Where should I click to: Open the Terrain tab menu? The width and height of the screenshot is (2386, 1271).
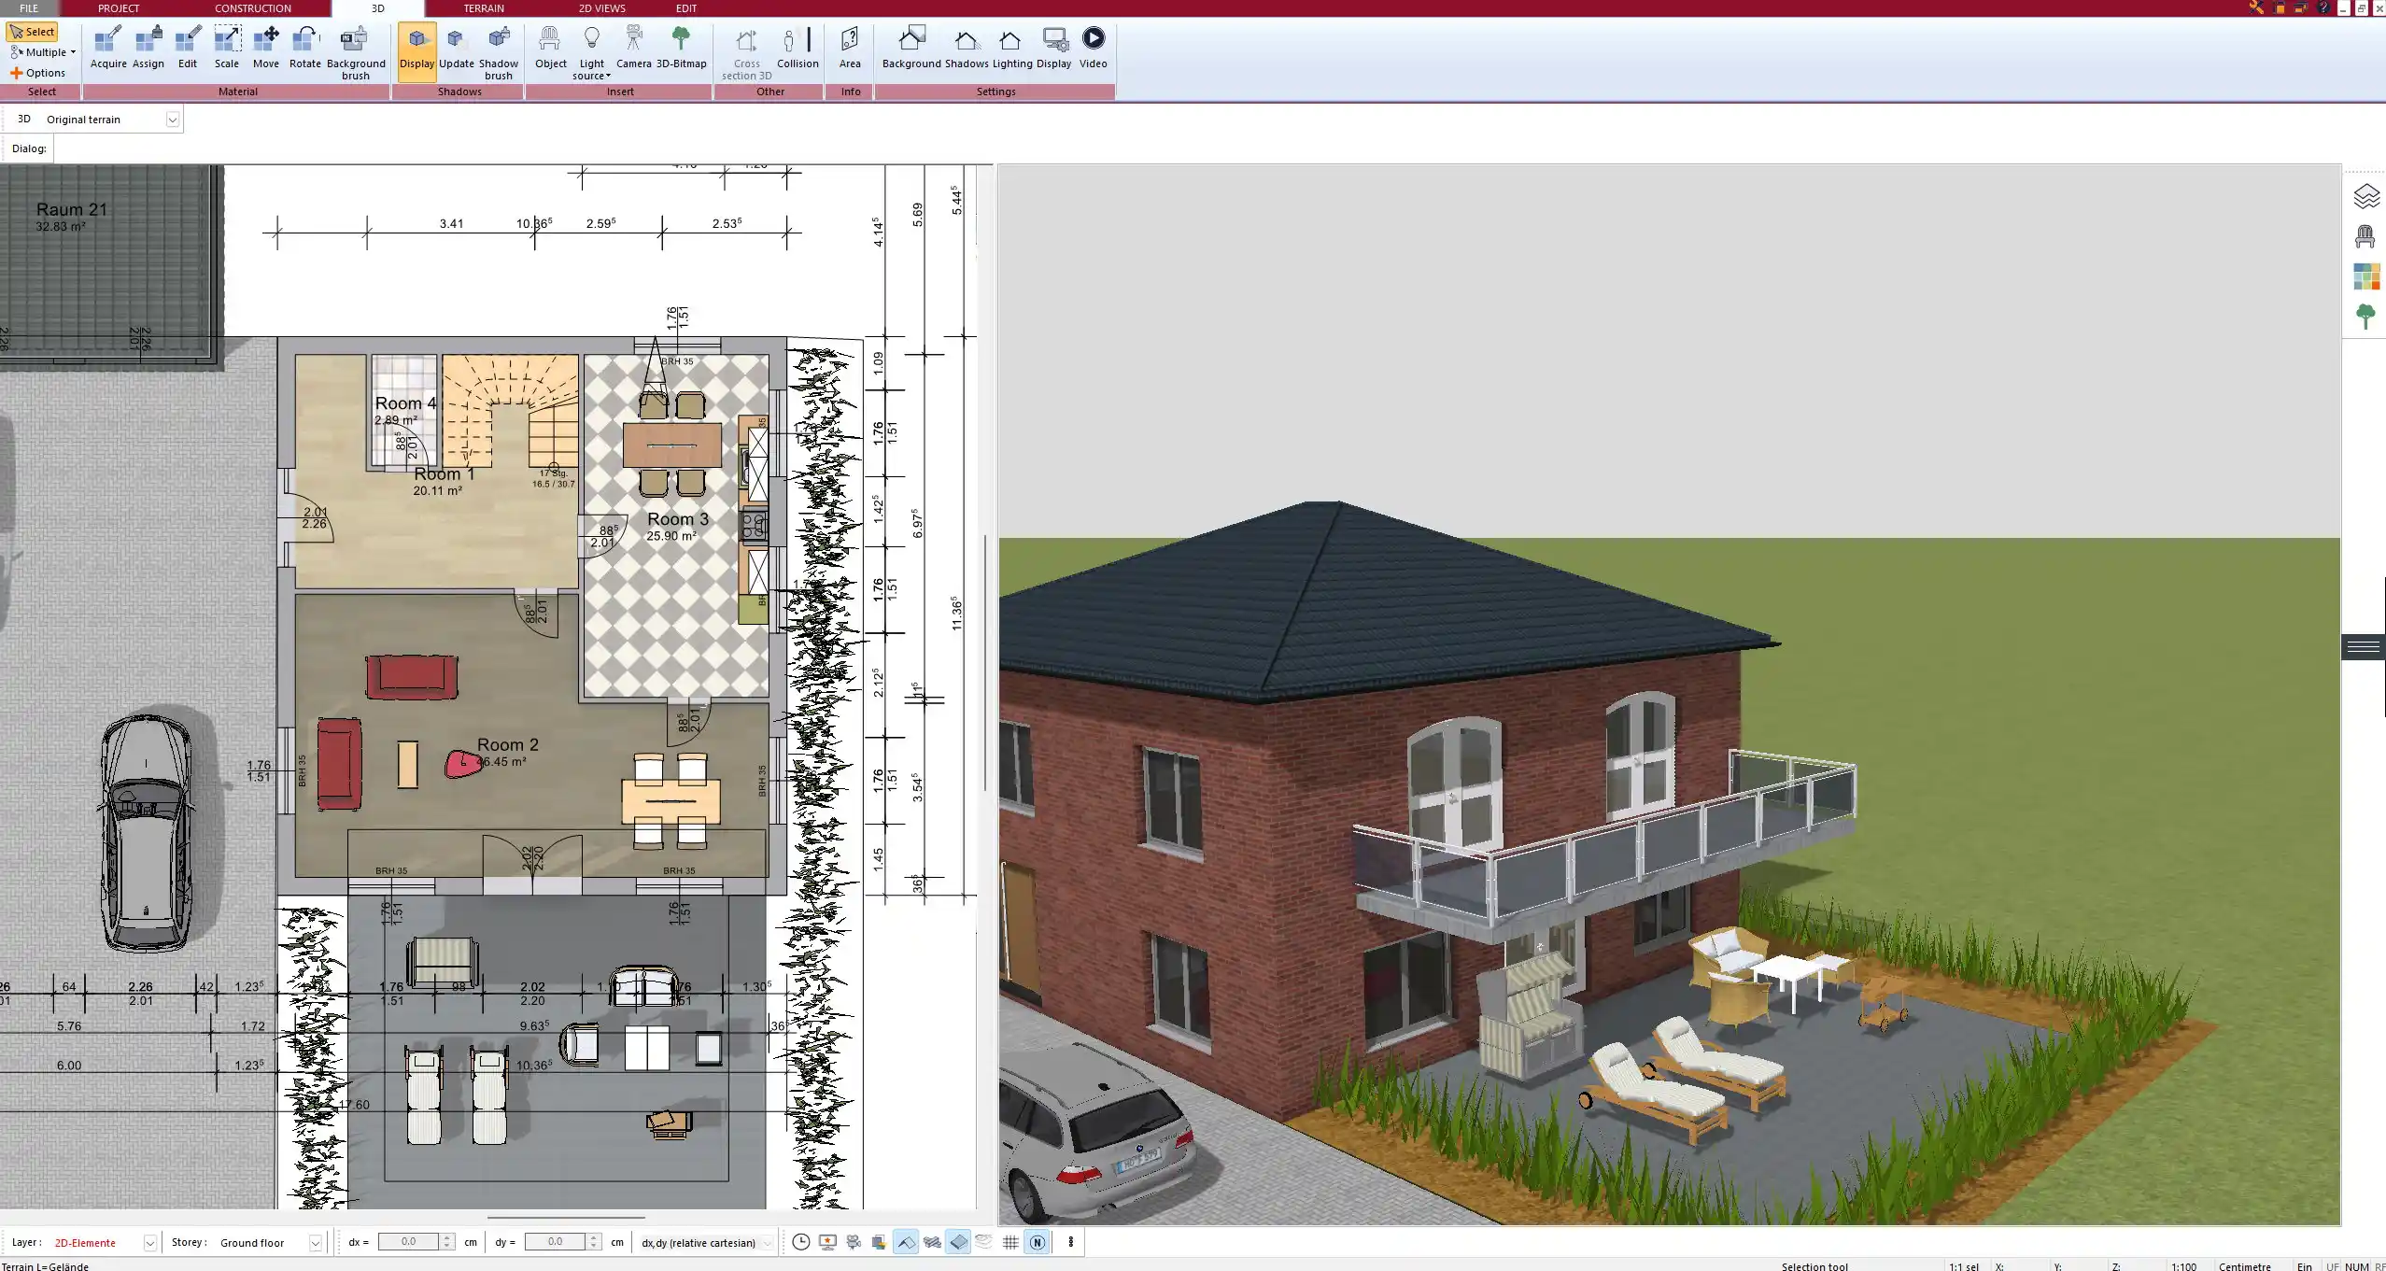click(483, 7)
